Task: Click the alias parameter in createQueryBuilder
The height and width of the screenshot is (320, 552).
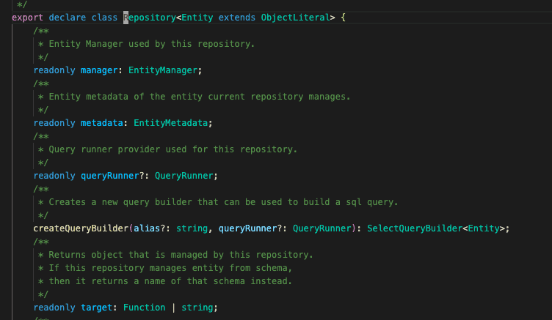Action: pyautogui.click(x=148, y=228)
